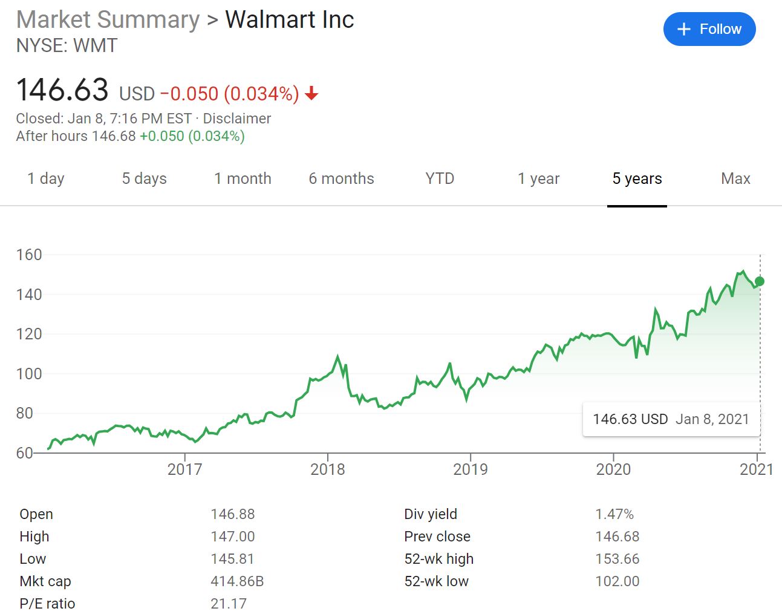
Task: Click the current price 146.63 USD
Action: 62,90
